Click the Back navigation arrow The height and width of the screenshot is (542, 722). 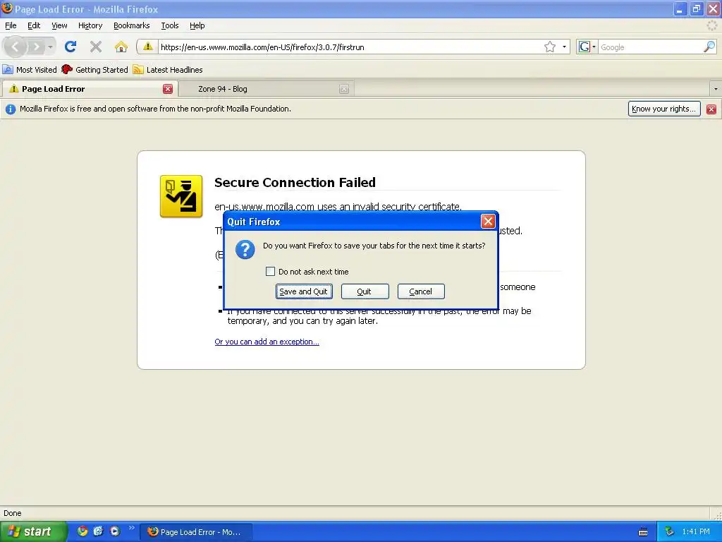(16, 47)
